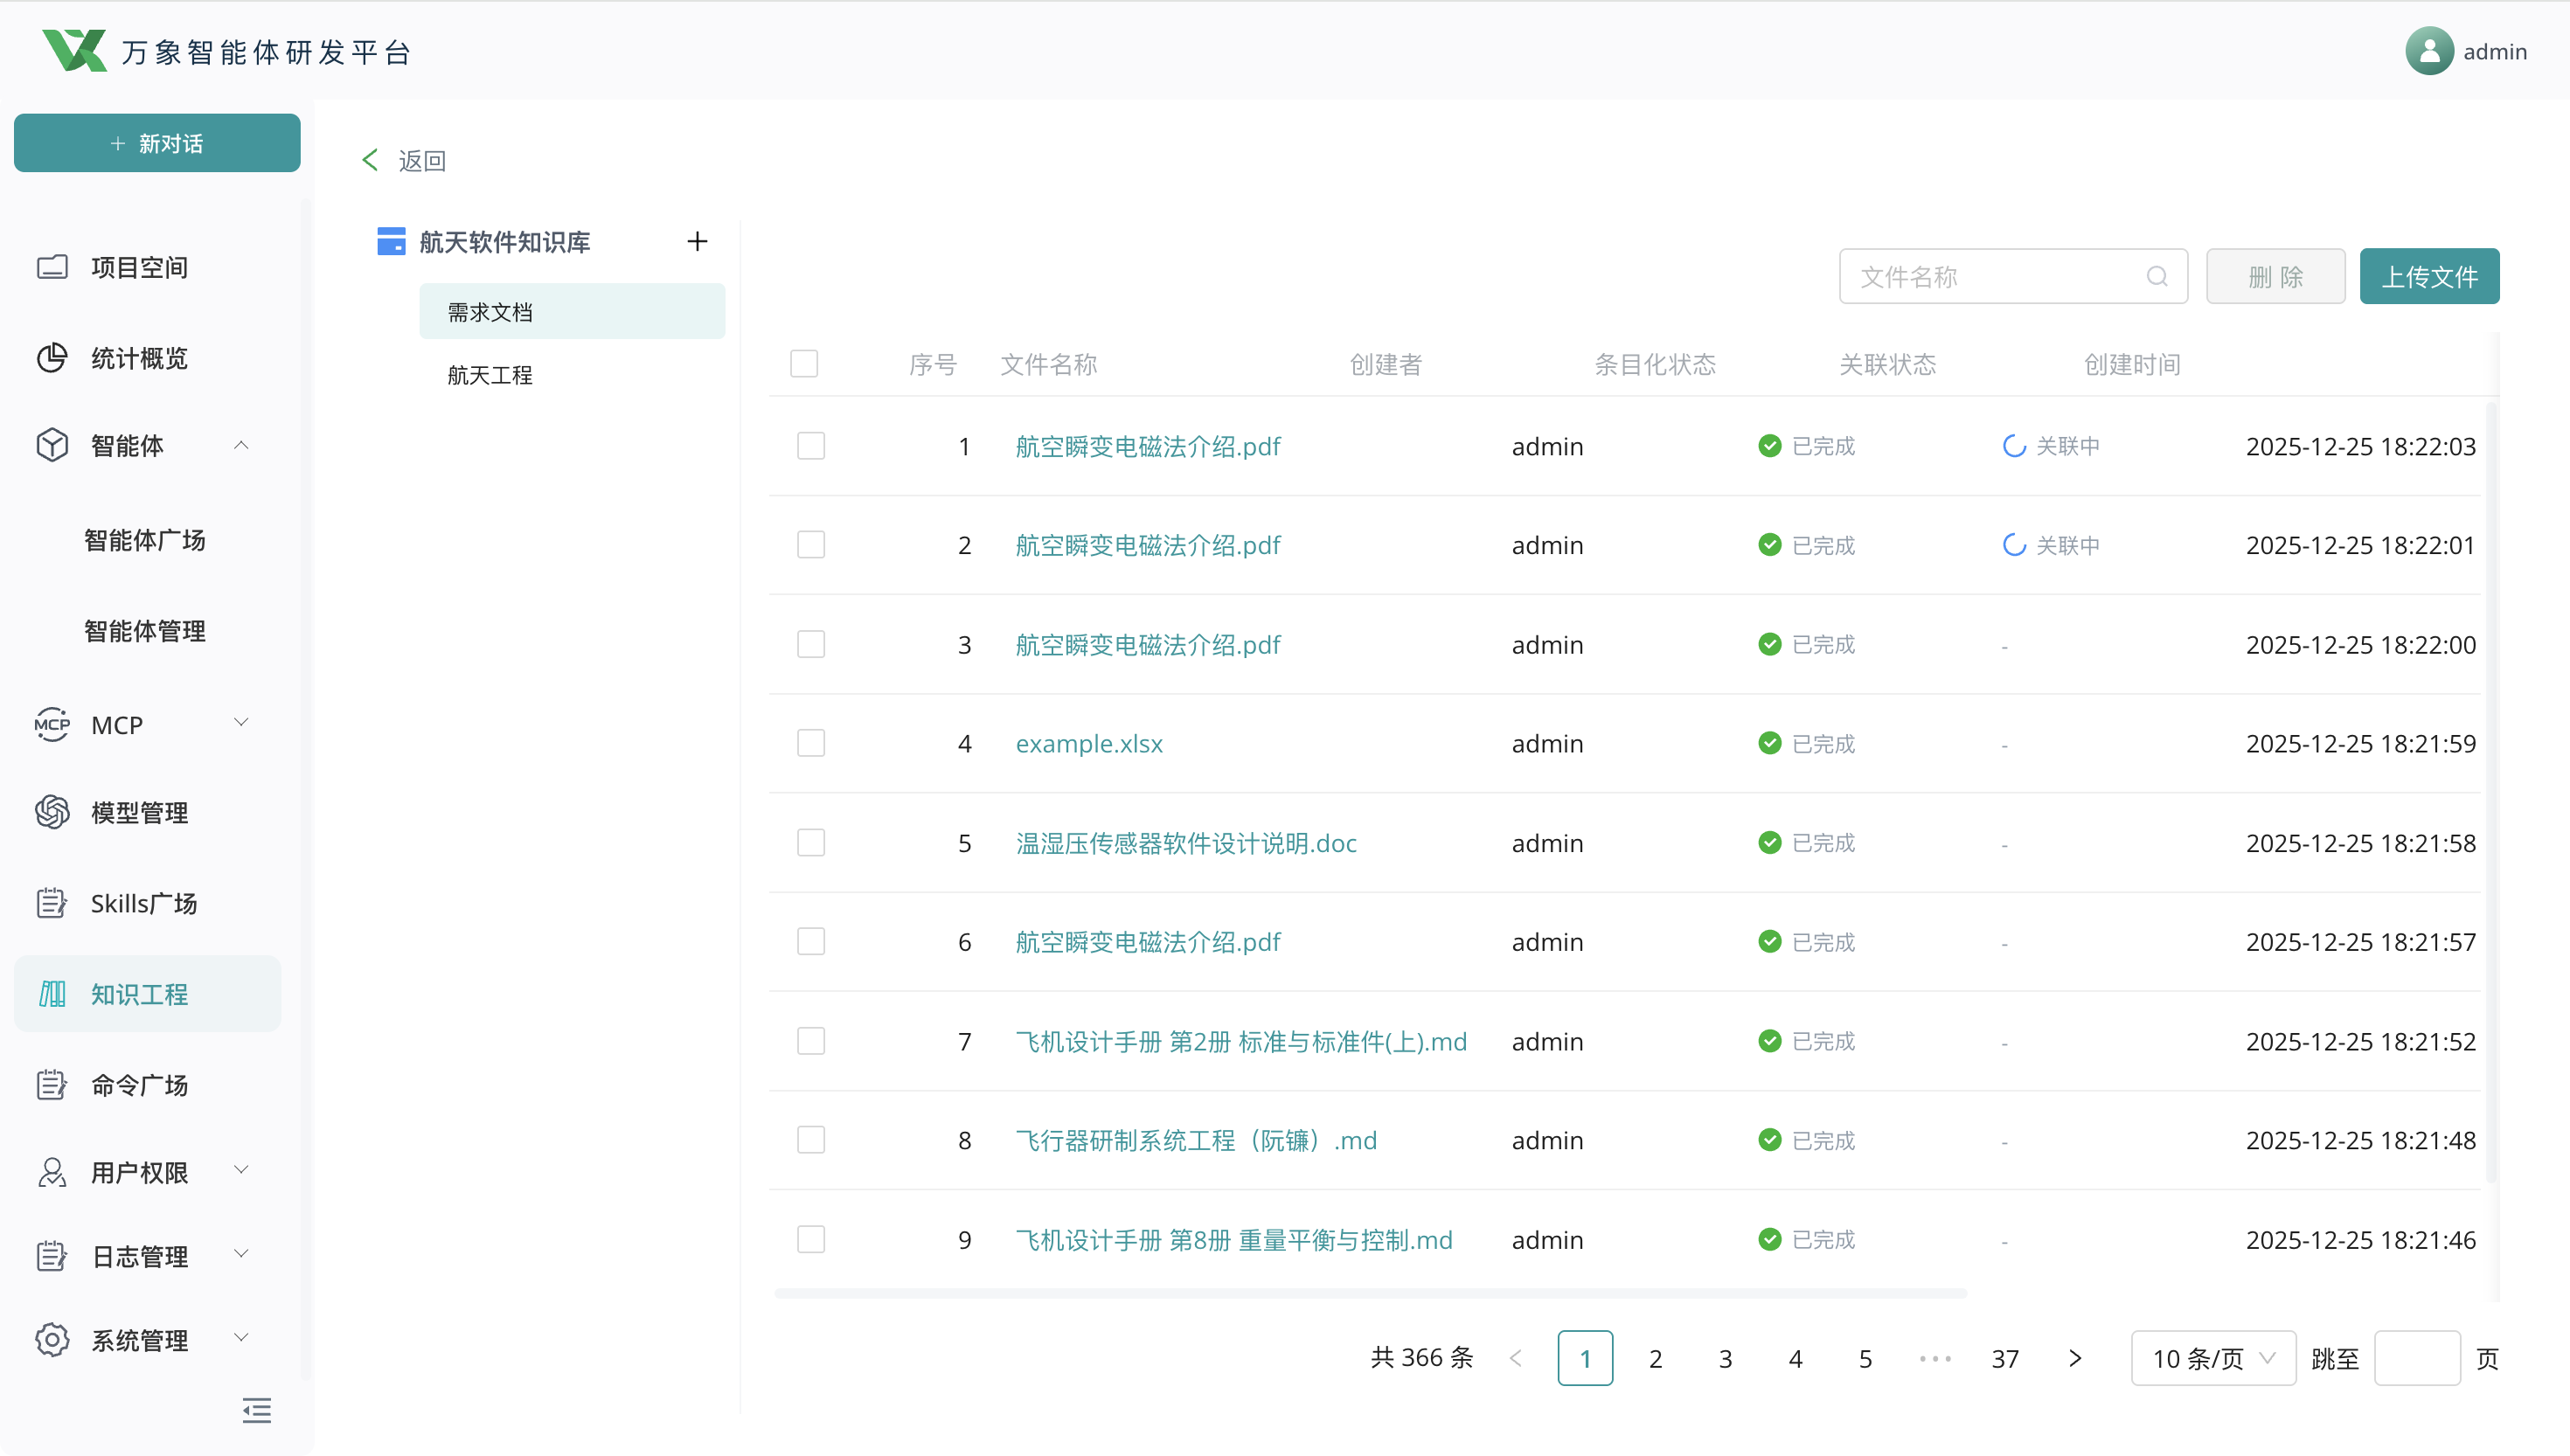The height and width of the screenshot is (1456, 2570).
Task: Open 飞机设计手册 第2册 file link
Action: pyautogui.click(x=1241, y=1041)
